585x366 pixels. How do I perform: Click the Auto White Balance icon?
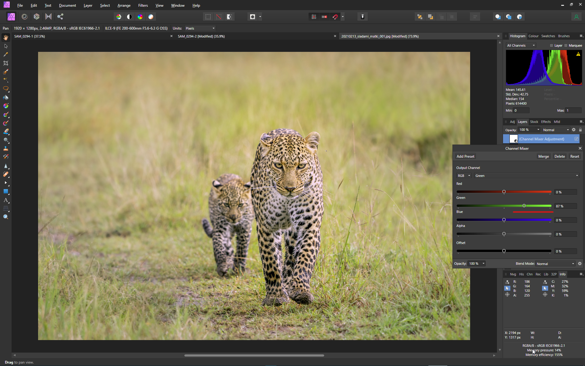[151, 17]
